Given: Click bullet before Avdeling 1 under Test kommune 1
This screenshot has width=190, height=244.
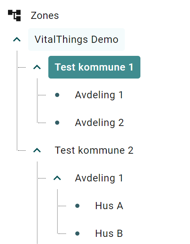Looking at the screenshot, I should pyautogui.click(x=57, y=95).
